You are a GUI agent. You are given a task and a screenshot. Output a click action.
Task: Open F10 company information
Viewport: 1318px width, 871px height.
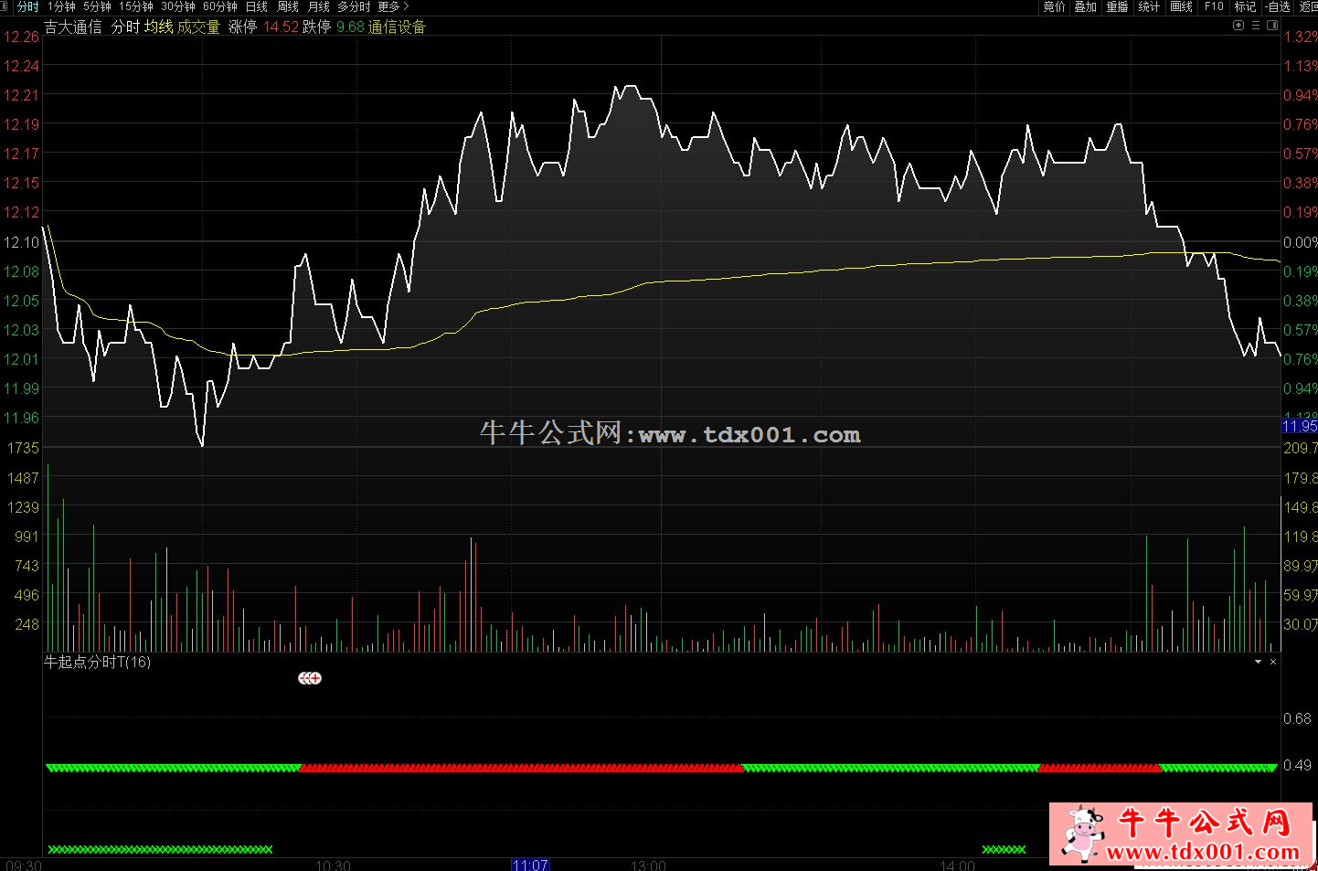[1214, 6]
